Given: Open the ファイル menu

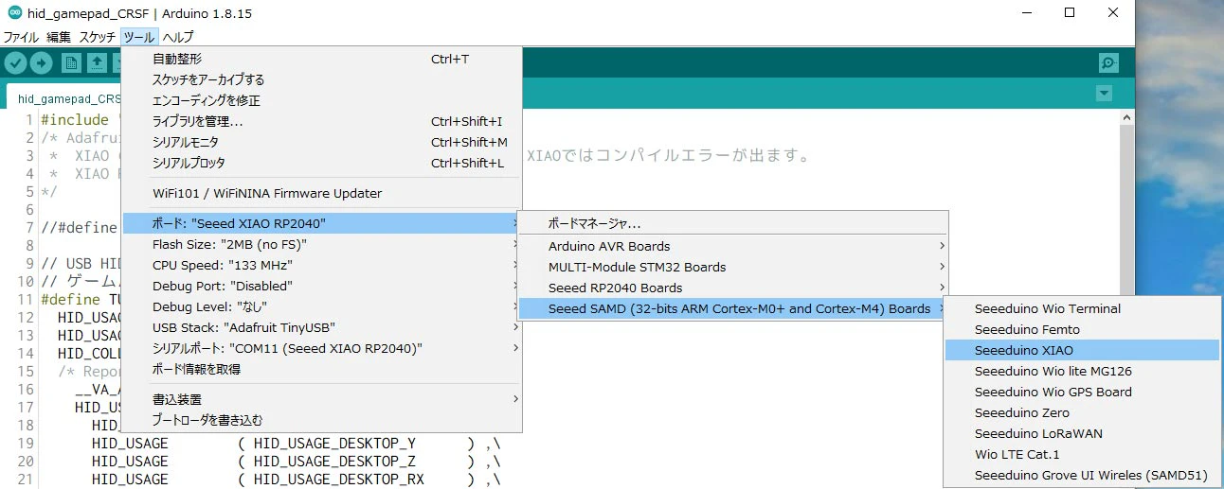Looking at the screenshot, I should (21, 37).
